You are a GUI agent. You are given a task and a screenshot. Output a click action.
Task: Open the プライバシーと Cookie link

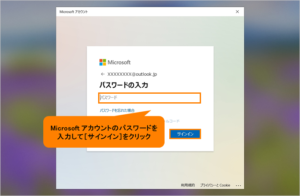point(215,185)
